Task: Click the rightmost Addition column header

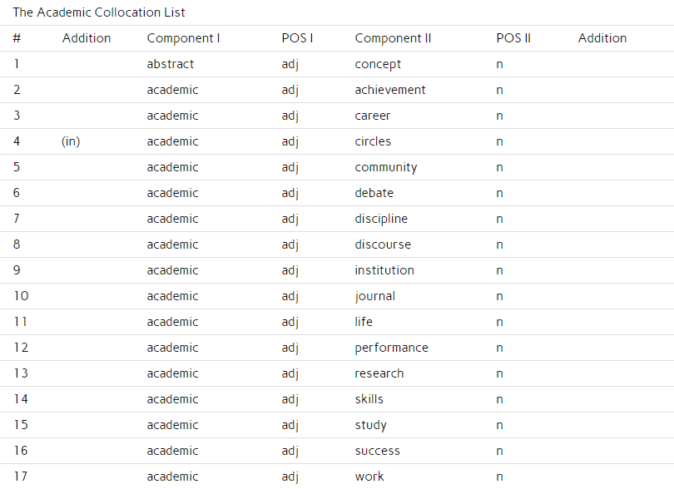Action: pos(602,38)
